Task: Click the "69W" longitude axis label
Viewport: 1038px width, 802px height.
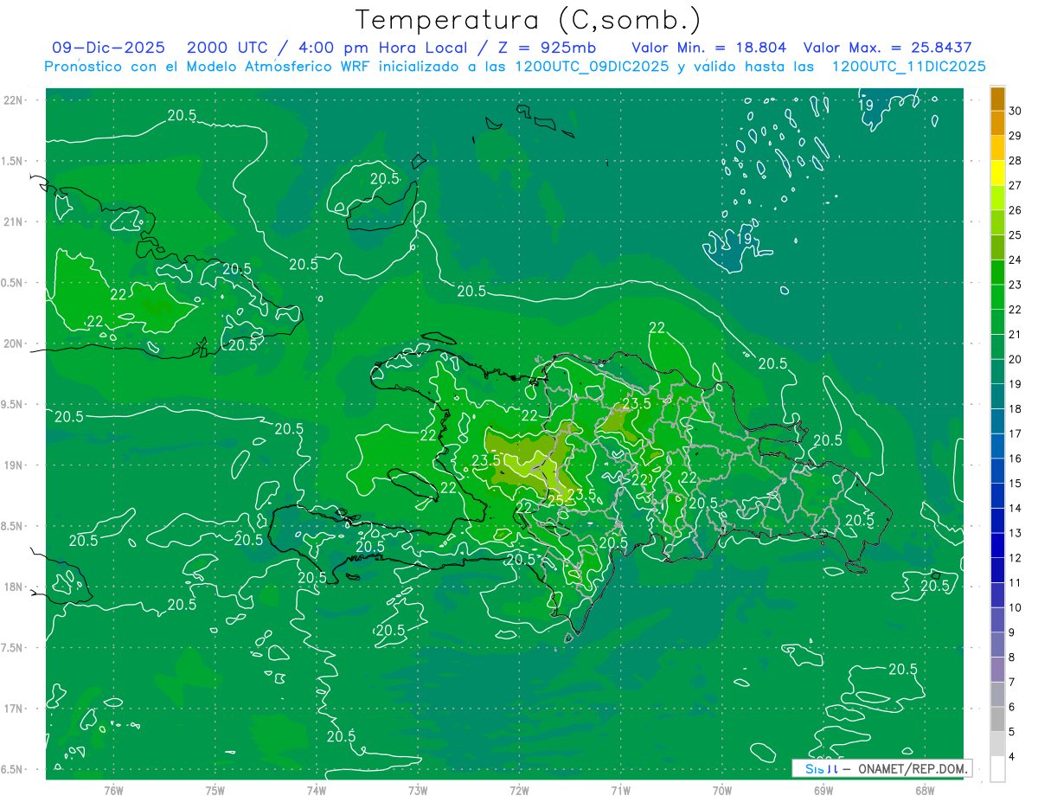Action: [x=823, y=790]
